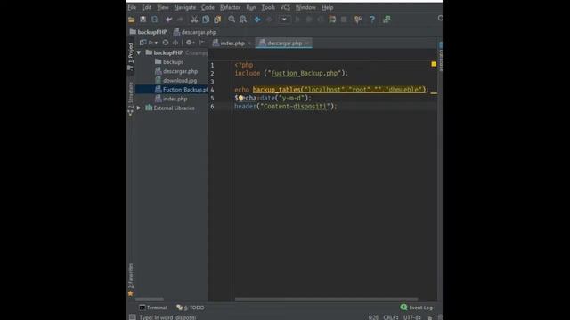
Task: Click the Debug toolbar icon
Action: (x=309, y=20)
